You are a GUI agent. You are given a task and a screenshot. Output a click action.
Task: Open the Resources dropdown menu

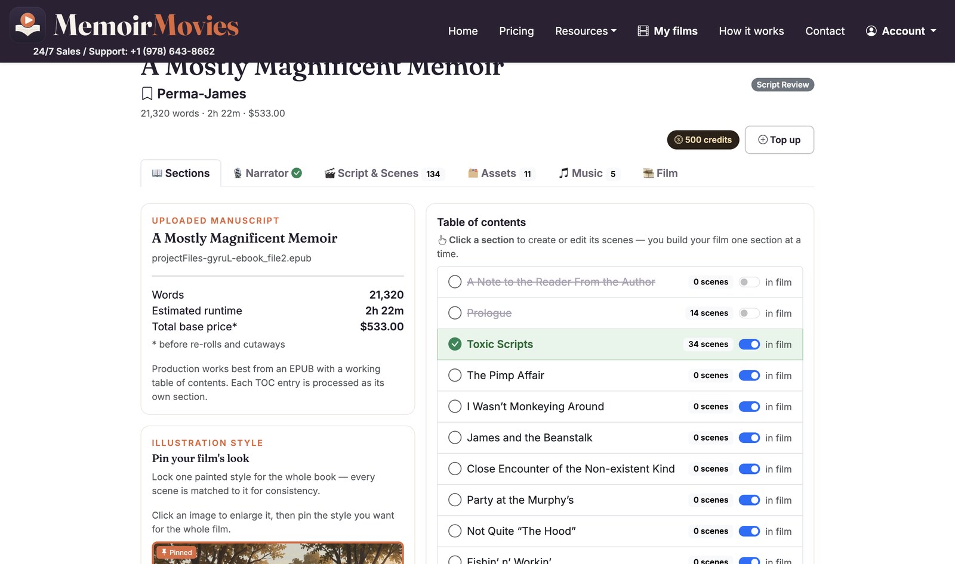[x=586, y=31]
